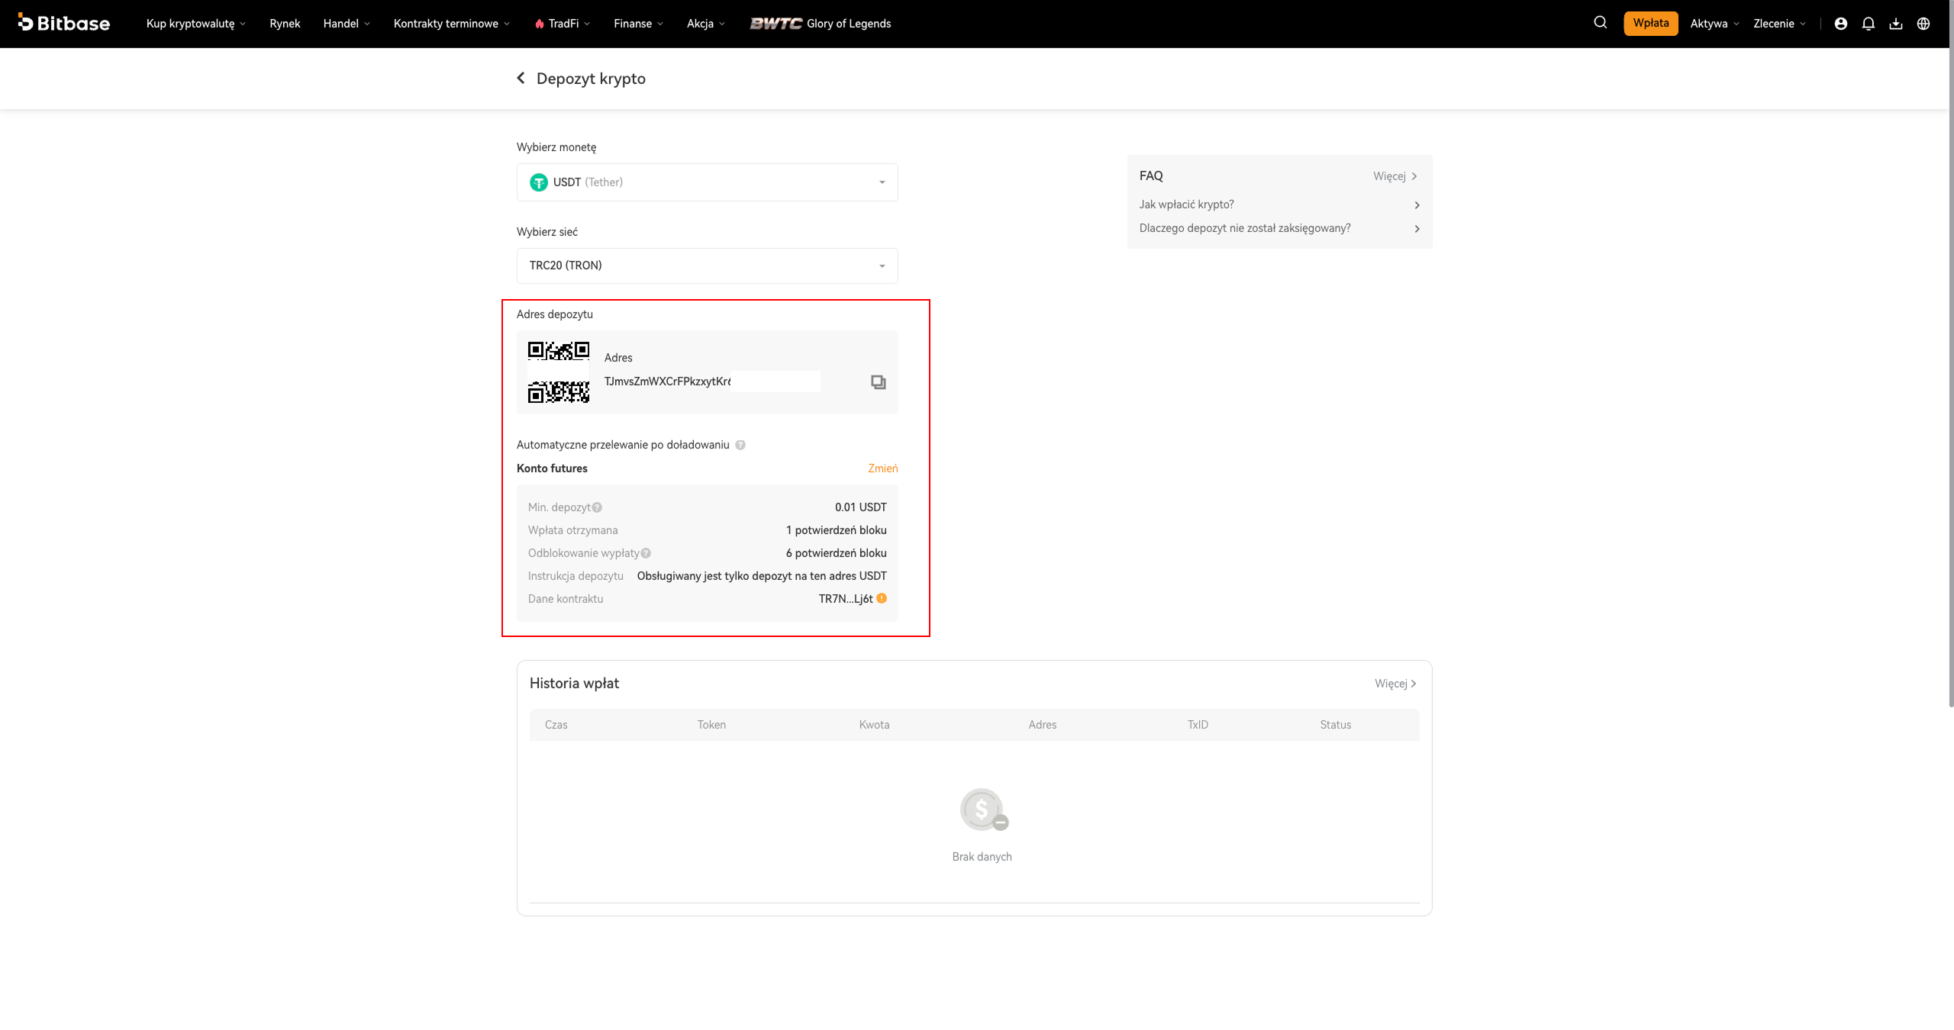The image size is (1954, 1030).
Task: Expand Kontrakty terminowe menu
Action: [452, 24]
